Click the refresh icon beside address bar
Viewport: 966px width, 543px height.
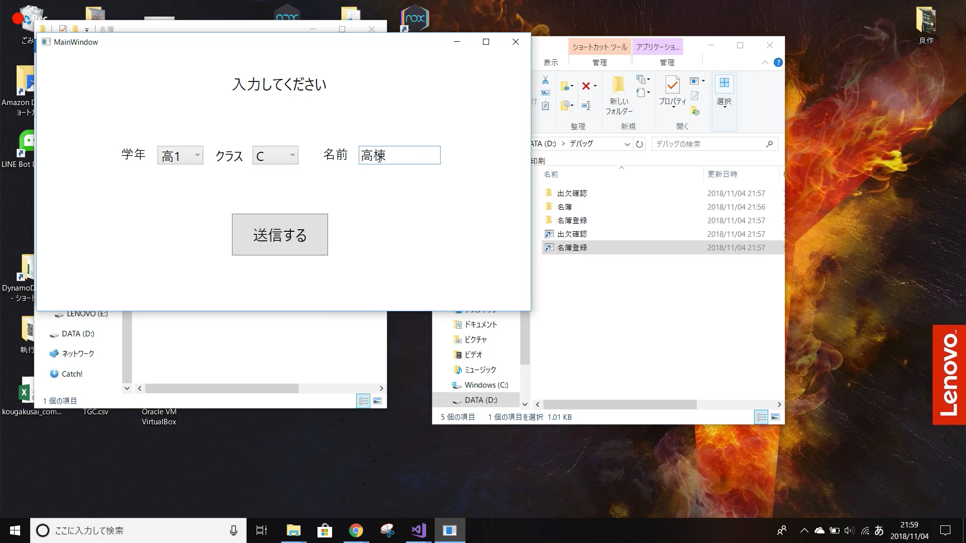[639, 144]
